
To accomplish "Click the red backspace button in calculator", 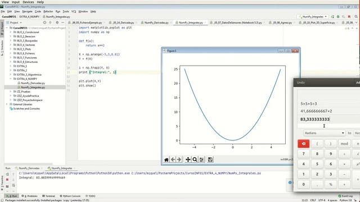I will 304,144.
